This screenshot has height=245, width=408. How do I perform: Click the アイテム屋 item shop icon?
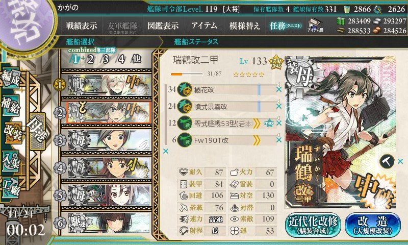pos(315,26)
